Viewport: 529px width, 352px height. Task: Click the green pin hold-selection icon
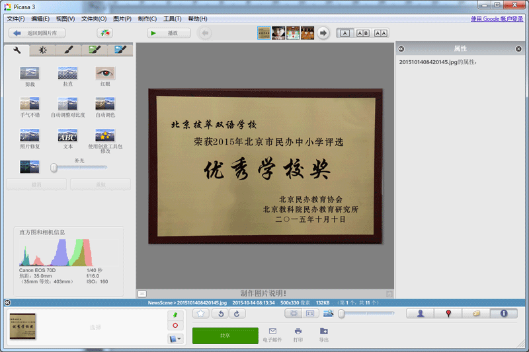click(175, 315)
